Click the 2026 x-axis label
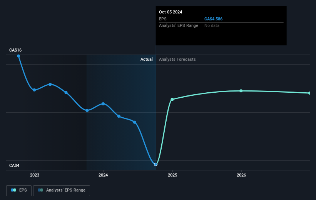Screen dimensions: 316x200 coord(241,175)
